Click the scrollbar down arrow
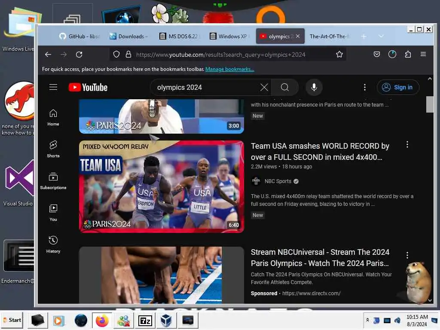Screen dimensions: 440x330 click(430, 300)
